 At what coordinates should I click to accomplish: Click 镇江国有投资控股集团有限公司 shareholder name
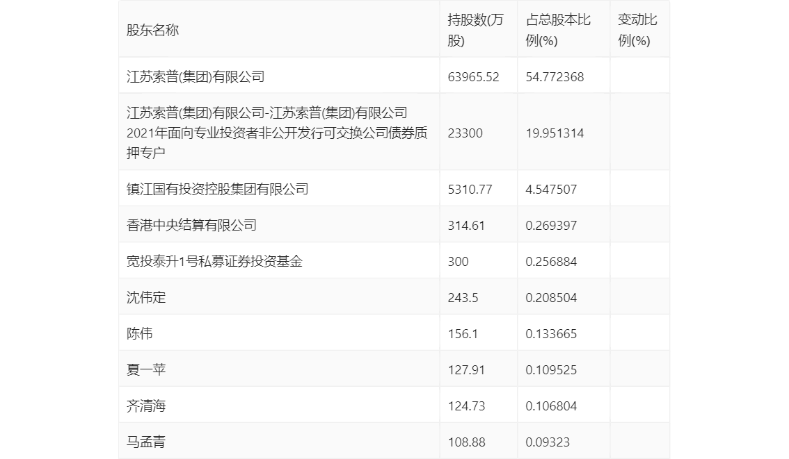217,190
